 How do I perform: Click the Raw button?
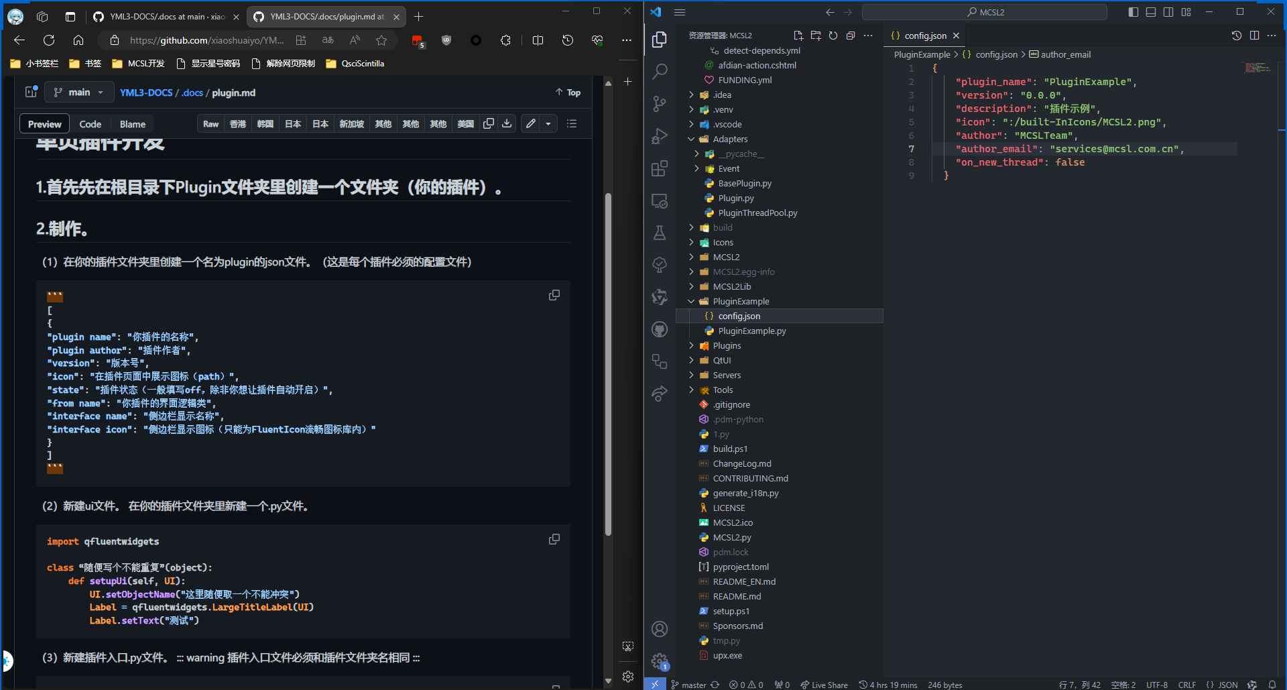pos(211,124)
